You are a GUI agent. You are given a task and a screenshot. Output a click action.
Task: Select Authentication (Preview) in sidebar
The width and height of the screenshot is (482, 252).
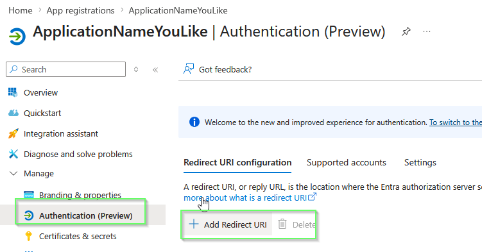tap(86, 216)
